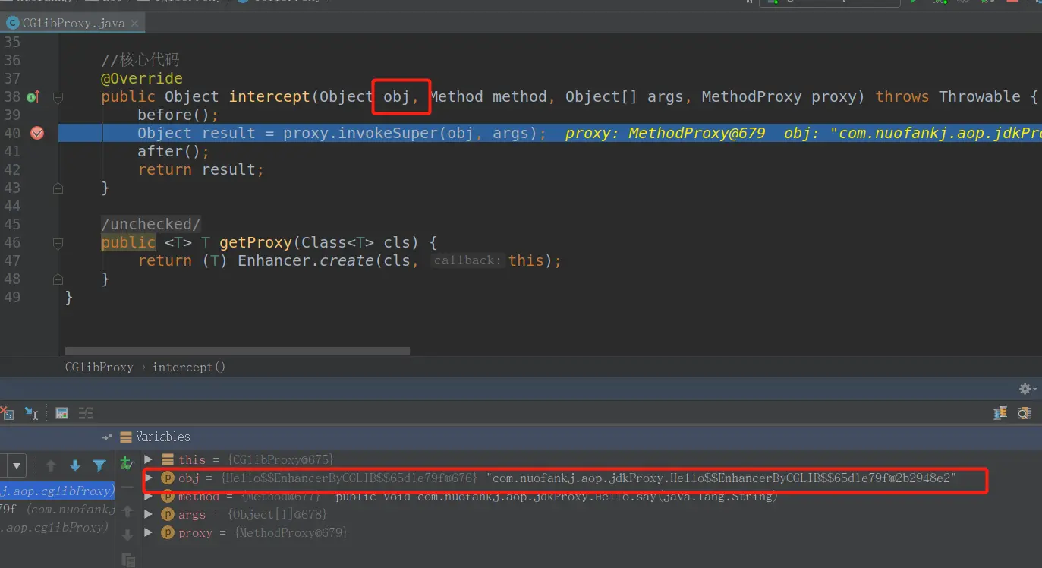Collapse the getProxy method fold on line 46
Image resolution: width=1042 pixels, height=568 pixels.
click(58, 242)
